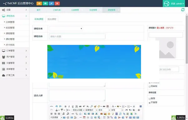Open the 添加课程 sub-tab
188x120 pixels.
coord(52,19)
